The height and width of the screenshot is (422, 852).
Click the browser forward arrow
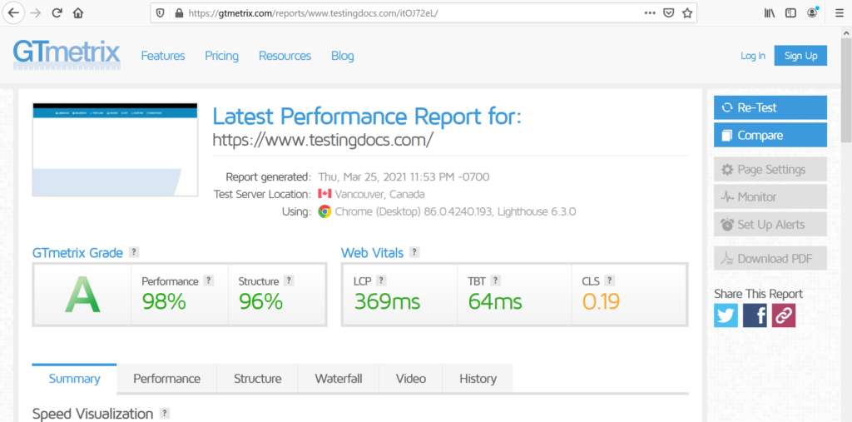[35, 13]
